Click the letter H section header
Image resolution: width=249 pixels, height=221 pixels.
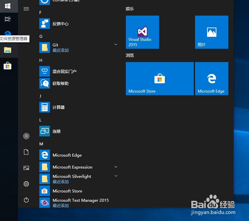pyautogui.click(x=41, y=60)
